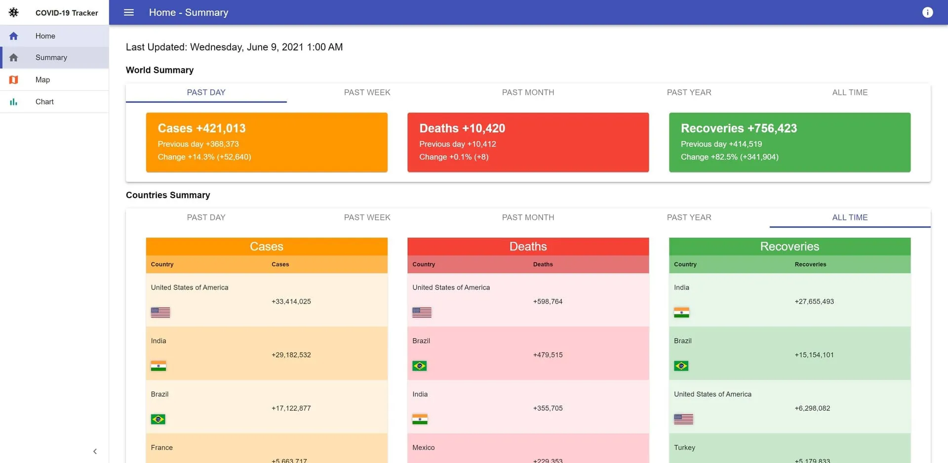Click the Brazil flag in the Cases table
Viewport: 948px width, 463px height.
pos(158,419)
